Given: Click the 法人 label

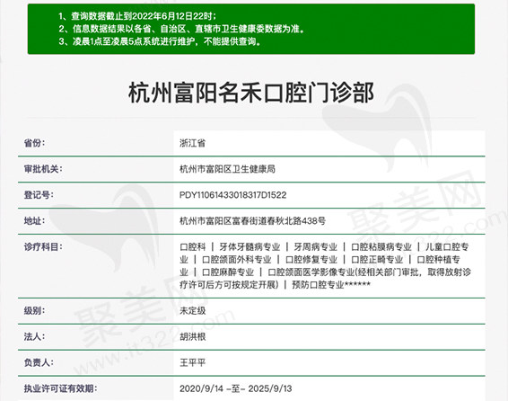Looking at the screenshot, I should point(34,336).
